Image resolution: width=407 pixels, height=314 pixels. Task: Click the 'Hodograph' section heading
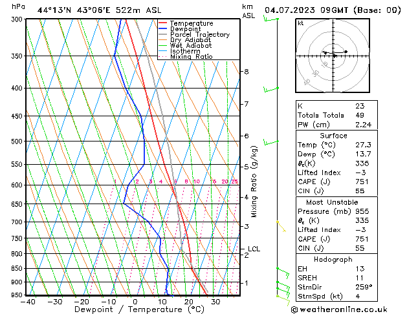[x=333, y=259]
